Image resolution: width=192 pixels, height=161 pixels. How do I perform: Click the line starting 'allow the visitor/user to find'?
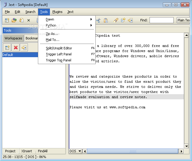point(125,82)
